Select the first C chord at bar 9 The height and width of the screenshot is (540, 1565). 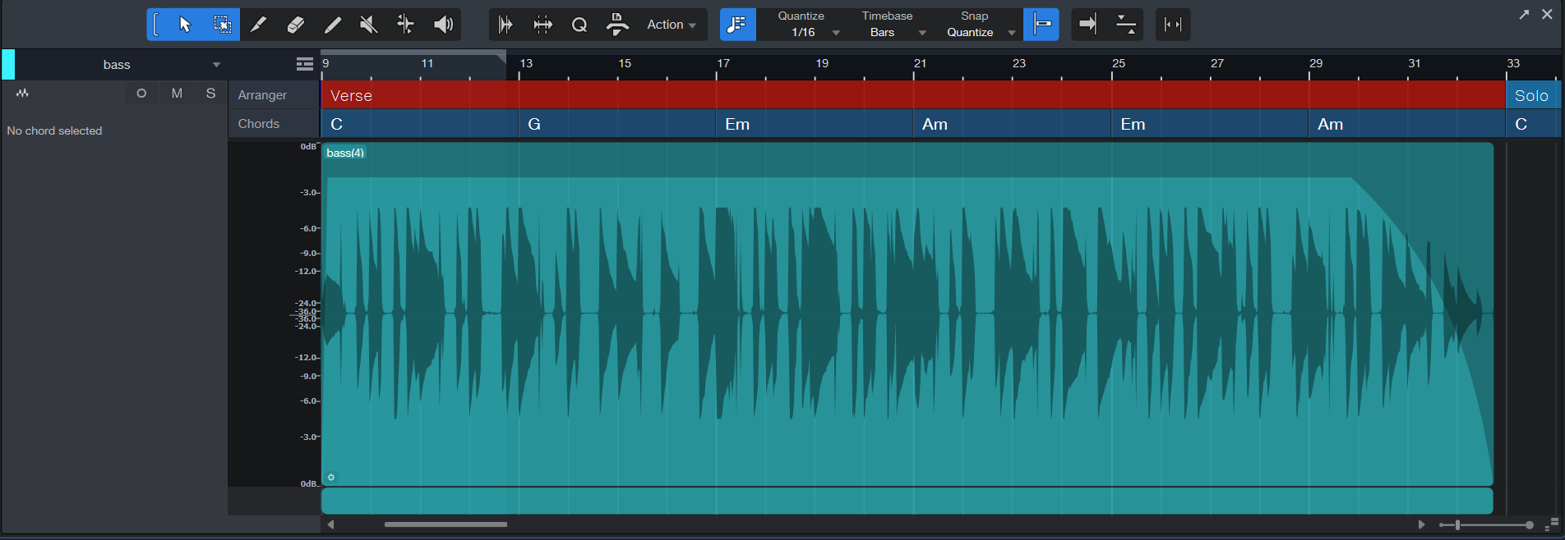(420, 124)
